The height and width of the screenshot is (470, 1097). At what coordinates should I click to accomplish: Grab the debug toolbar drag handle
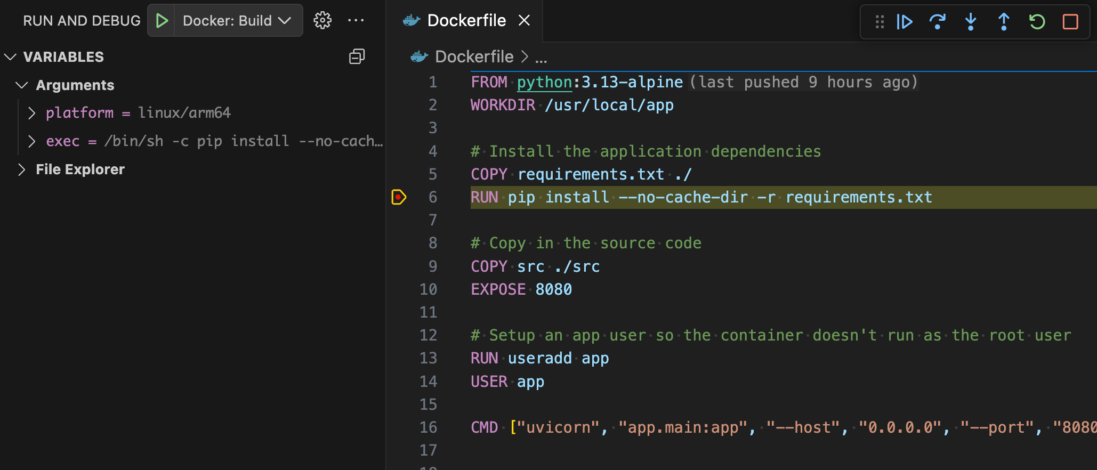tap(880, 22)
